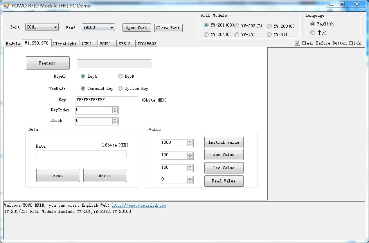Maximize the YOWO RFID window
The image size is (369, 243).
coord(342,4)
